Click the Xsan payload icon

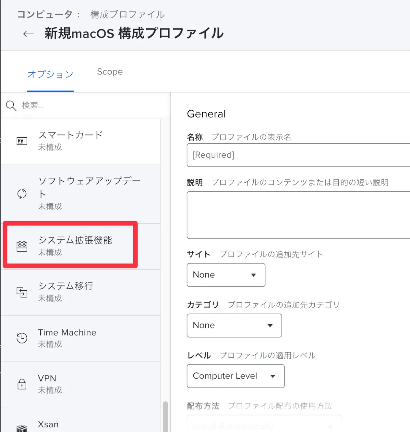pyautogui.click(x=22, y=428)
